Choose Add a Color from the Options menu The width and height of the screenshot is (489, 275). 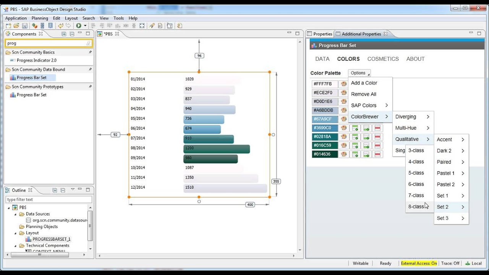point(370,83)
